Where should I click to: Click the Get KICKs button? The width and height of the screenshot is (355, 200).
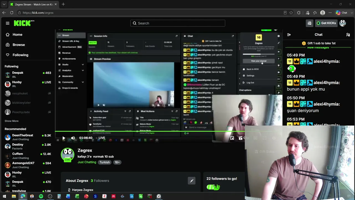coord(326,23)
